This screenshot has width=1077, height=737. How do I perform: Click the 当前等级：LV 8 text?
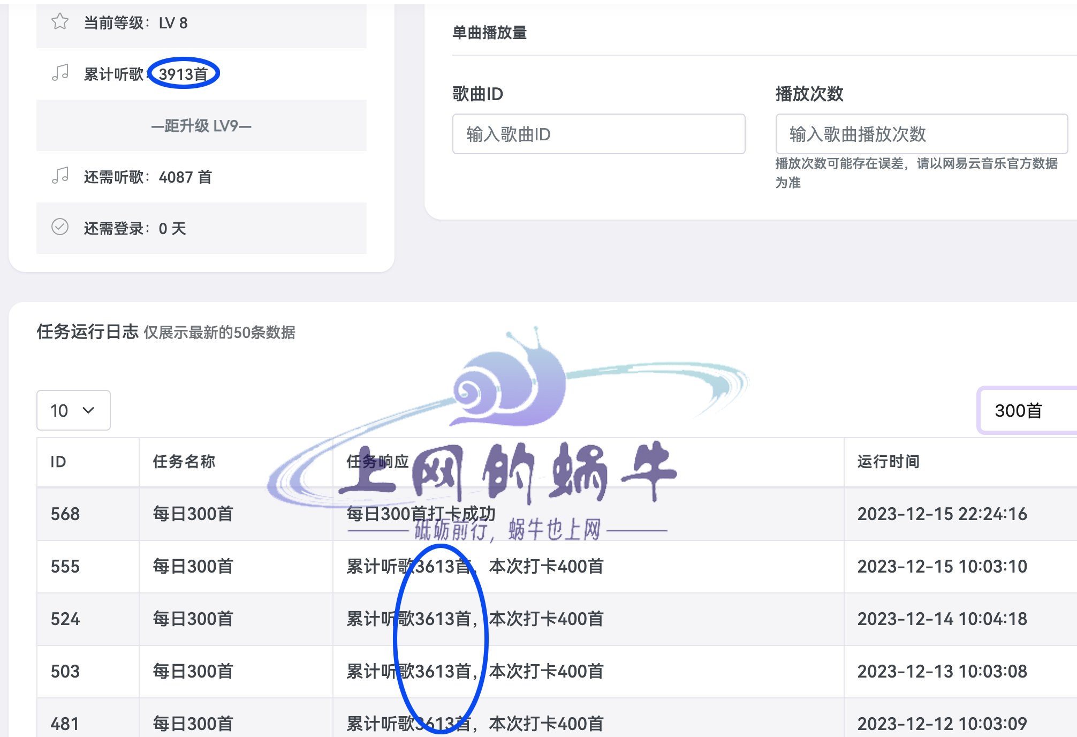[x=135, y=23]
